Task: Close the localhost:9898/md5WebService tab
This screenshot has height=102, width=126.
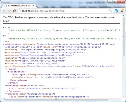Action: pos(33,6)
